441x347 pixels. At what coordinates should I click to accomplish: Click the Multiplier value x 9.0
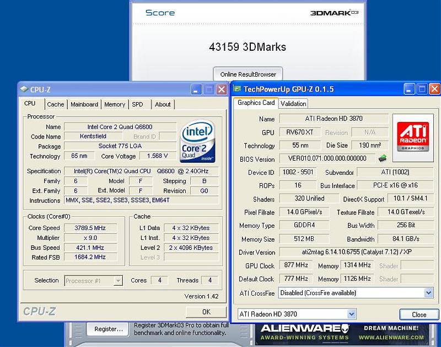(90, 238)
